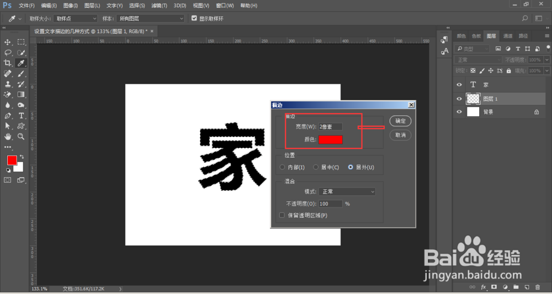
Task: Open the layer filter type (类型) dropdown
Action: pyautogui.click(x=472, y=49)
